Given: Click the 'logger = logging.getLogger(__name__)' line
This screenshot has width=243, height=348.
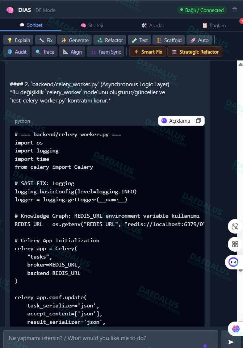Looking at the screenshot, I should (x=71, y=200).
